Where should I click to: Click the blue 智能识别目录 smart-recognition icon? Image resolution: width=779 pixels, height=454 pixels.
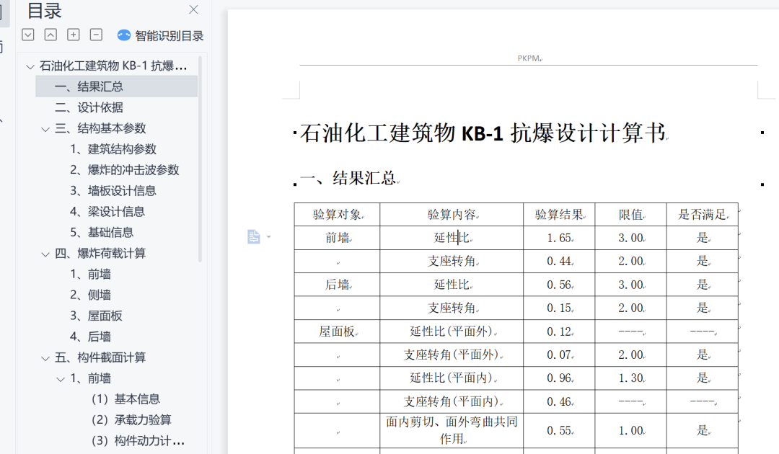[122, 34]
